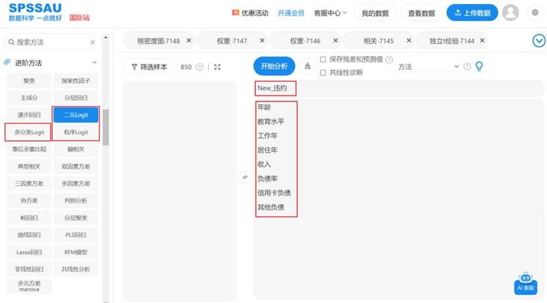Click New_违约 dependent variable
Screen dimensions: 547x303
tap(272, 88)
